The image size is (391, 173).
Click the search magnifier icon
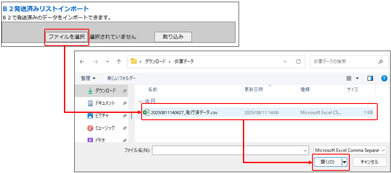click(380, 62)
